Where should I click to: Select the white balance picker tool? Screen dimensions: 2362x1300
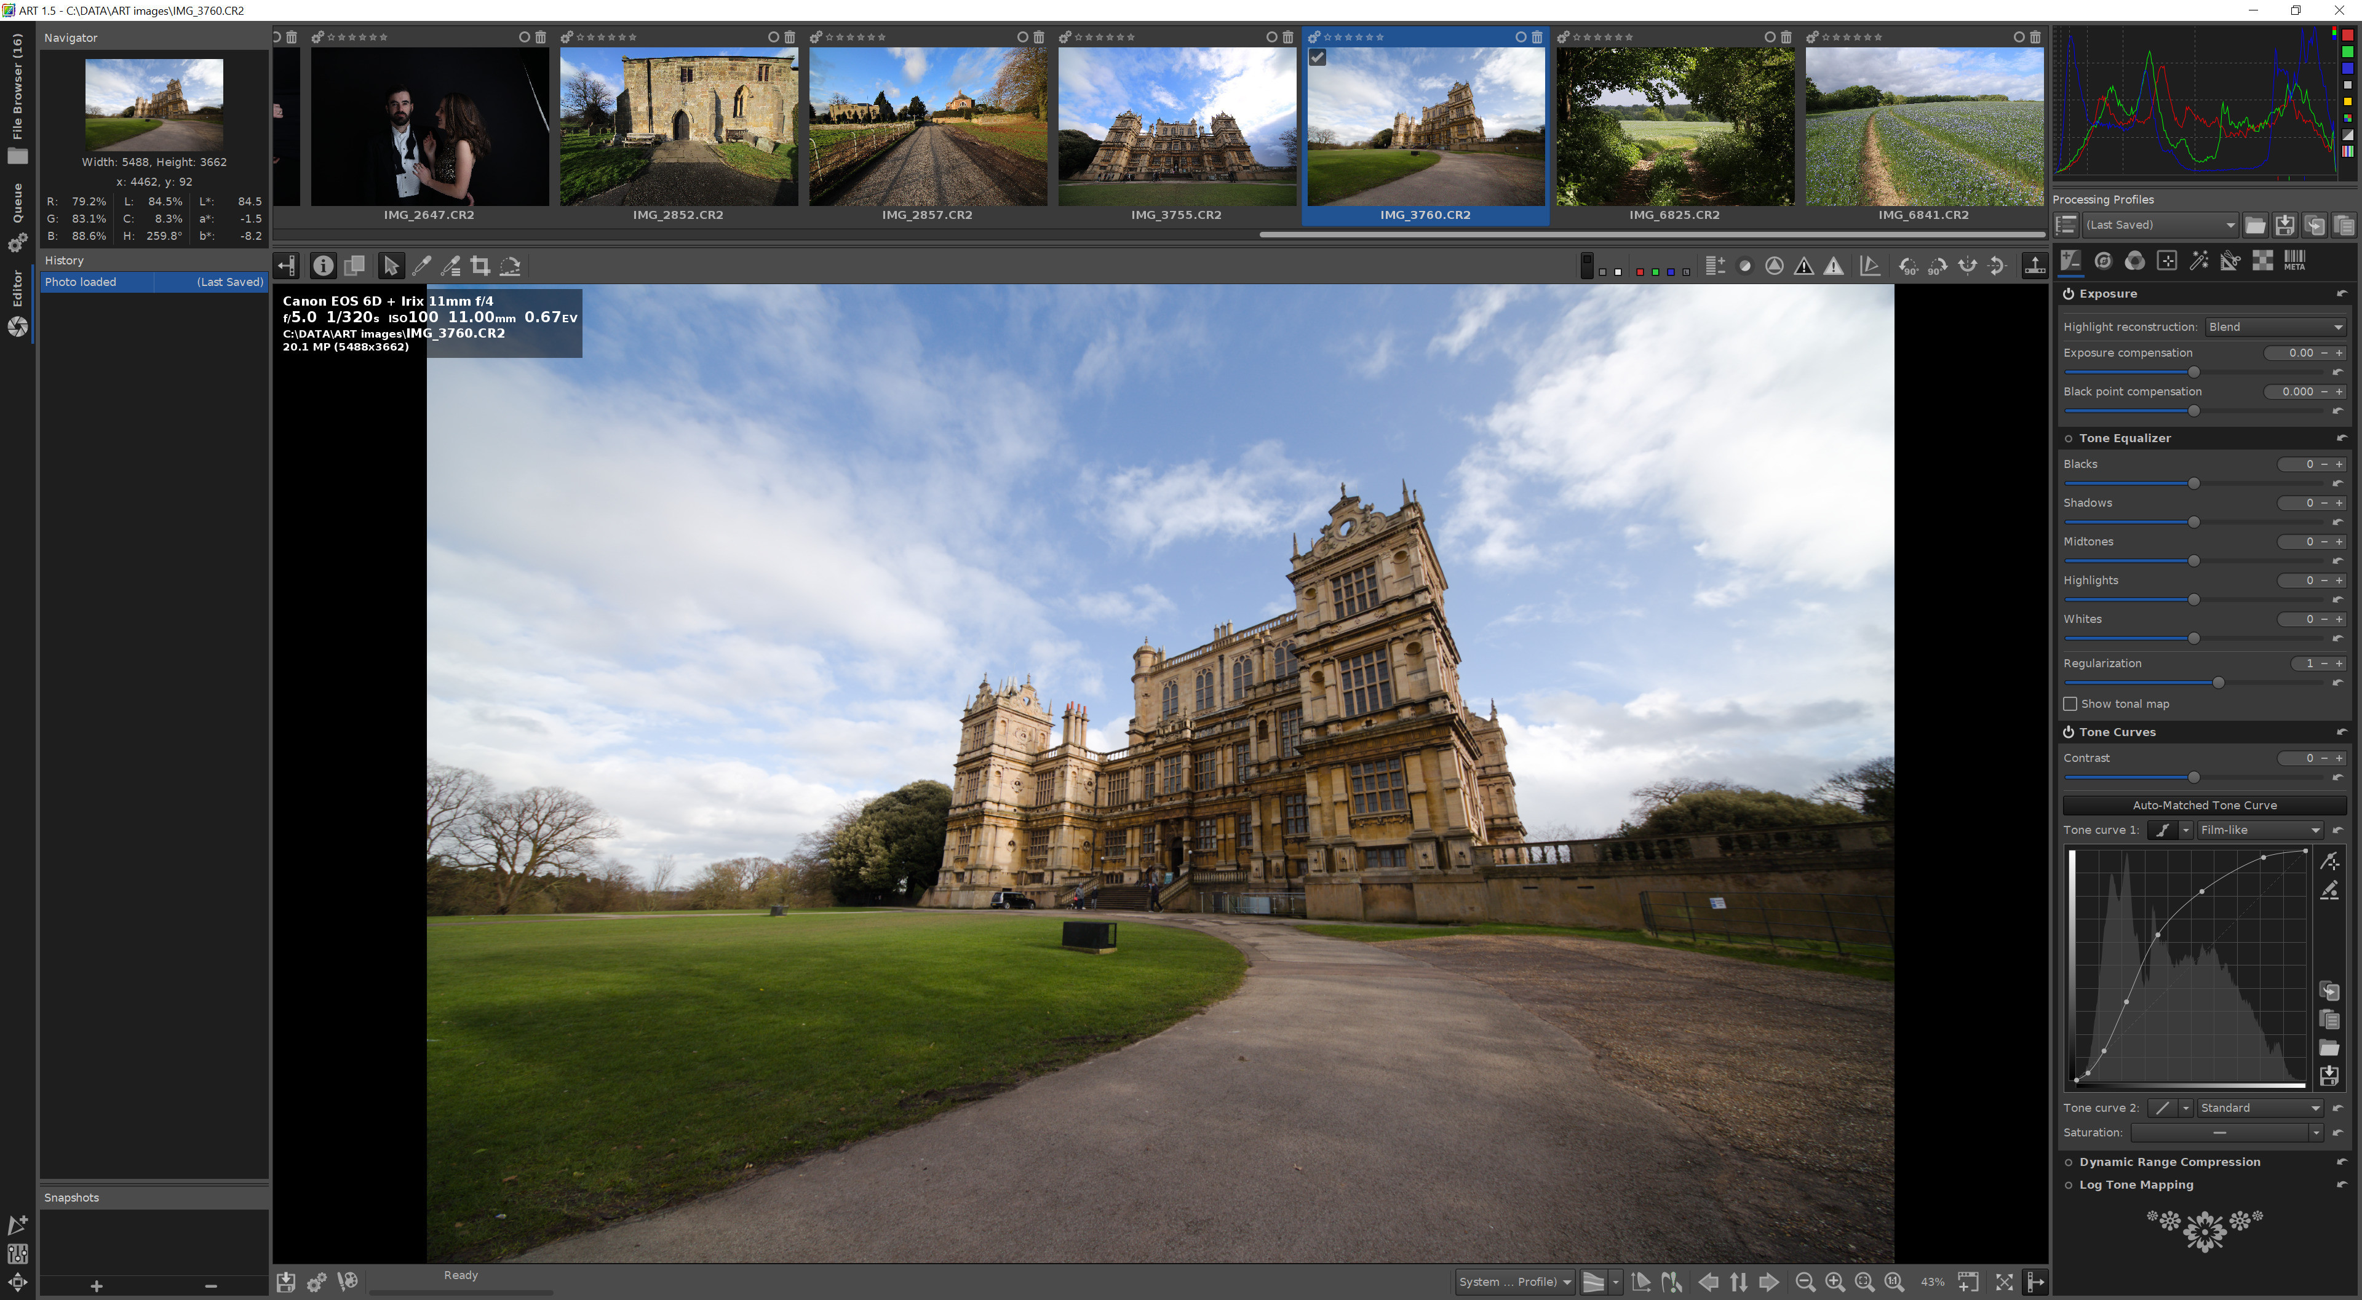(x=422, y=266)
